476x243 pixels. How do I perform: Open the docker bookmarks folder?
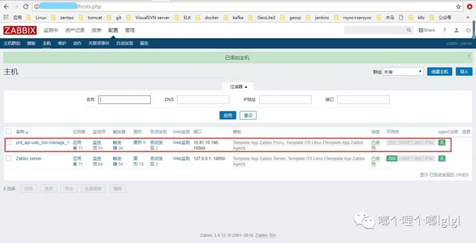point(207,18)
